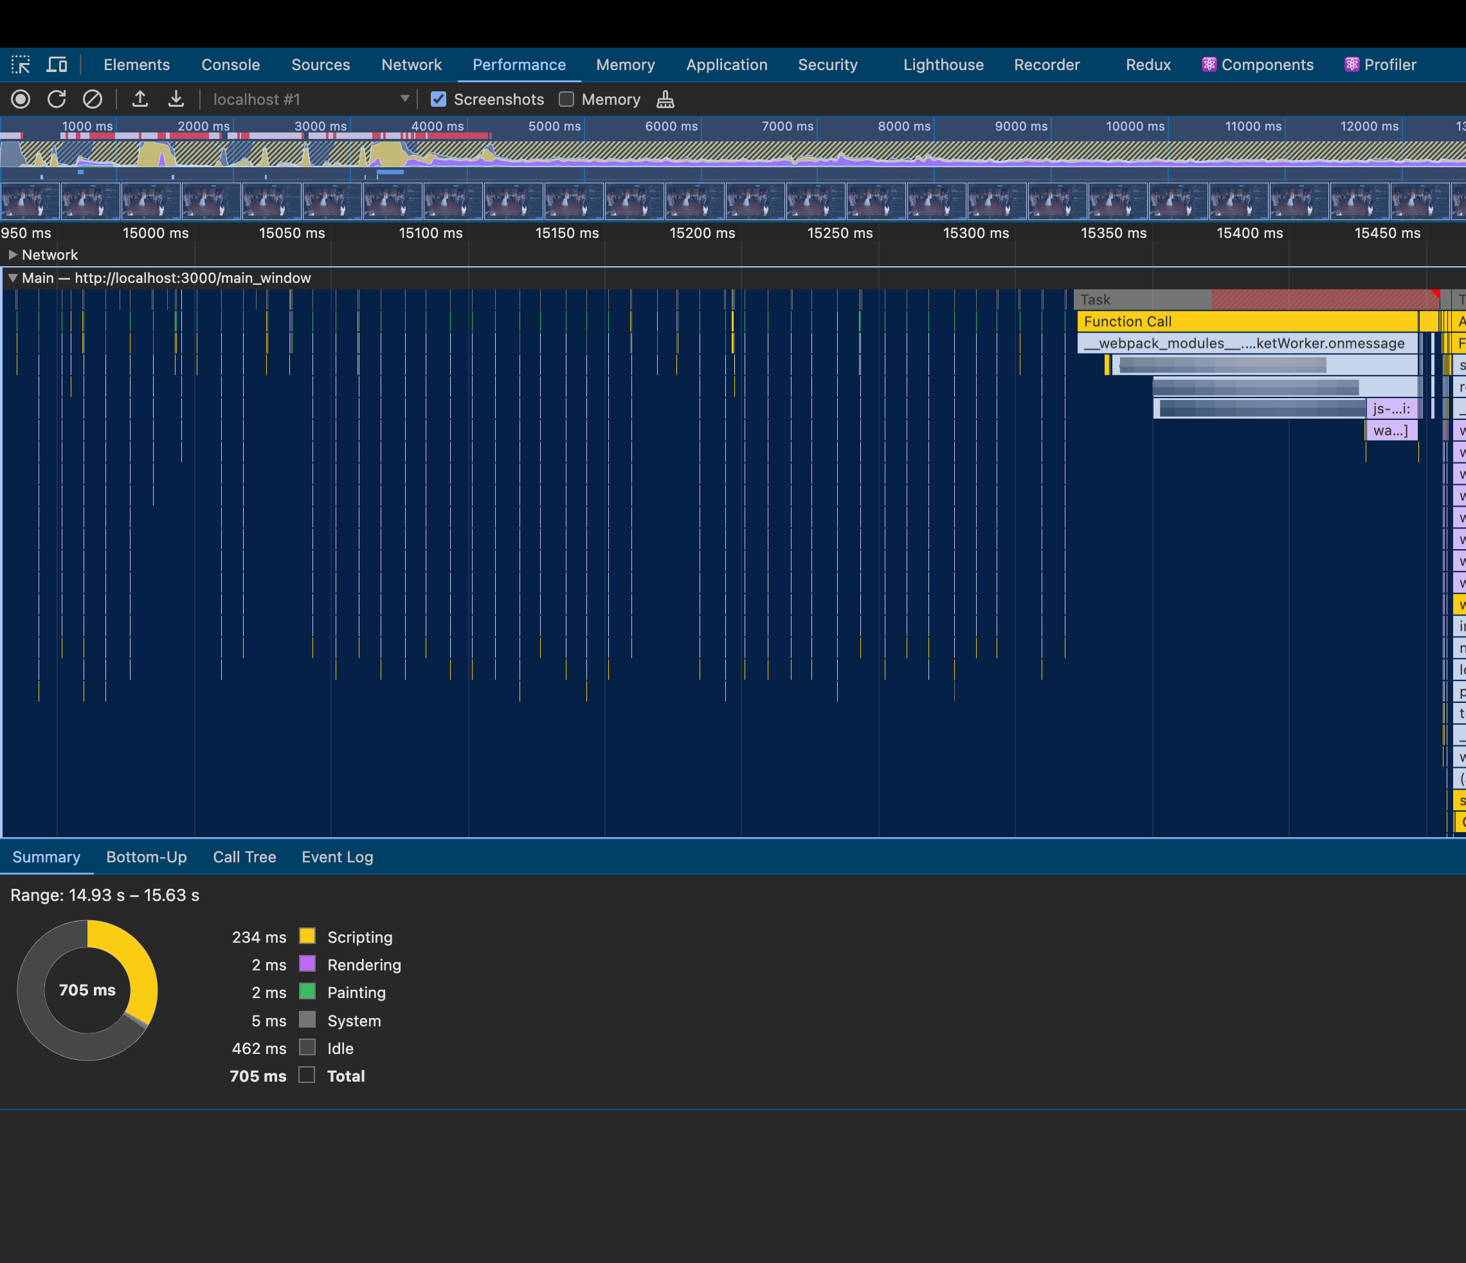Clear the recording with the clear icon
1466x1263 pixels.
pos(93,99)
